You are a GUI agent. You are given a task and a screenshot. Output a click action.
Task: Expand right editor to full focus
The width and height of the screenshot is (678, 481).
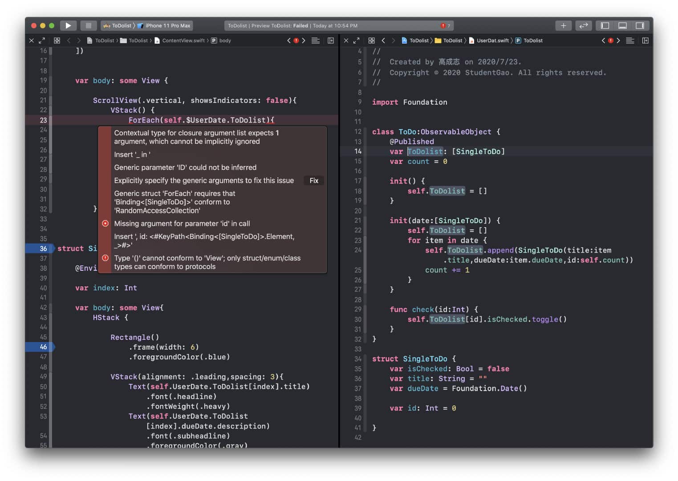click(356, 41)
